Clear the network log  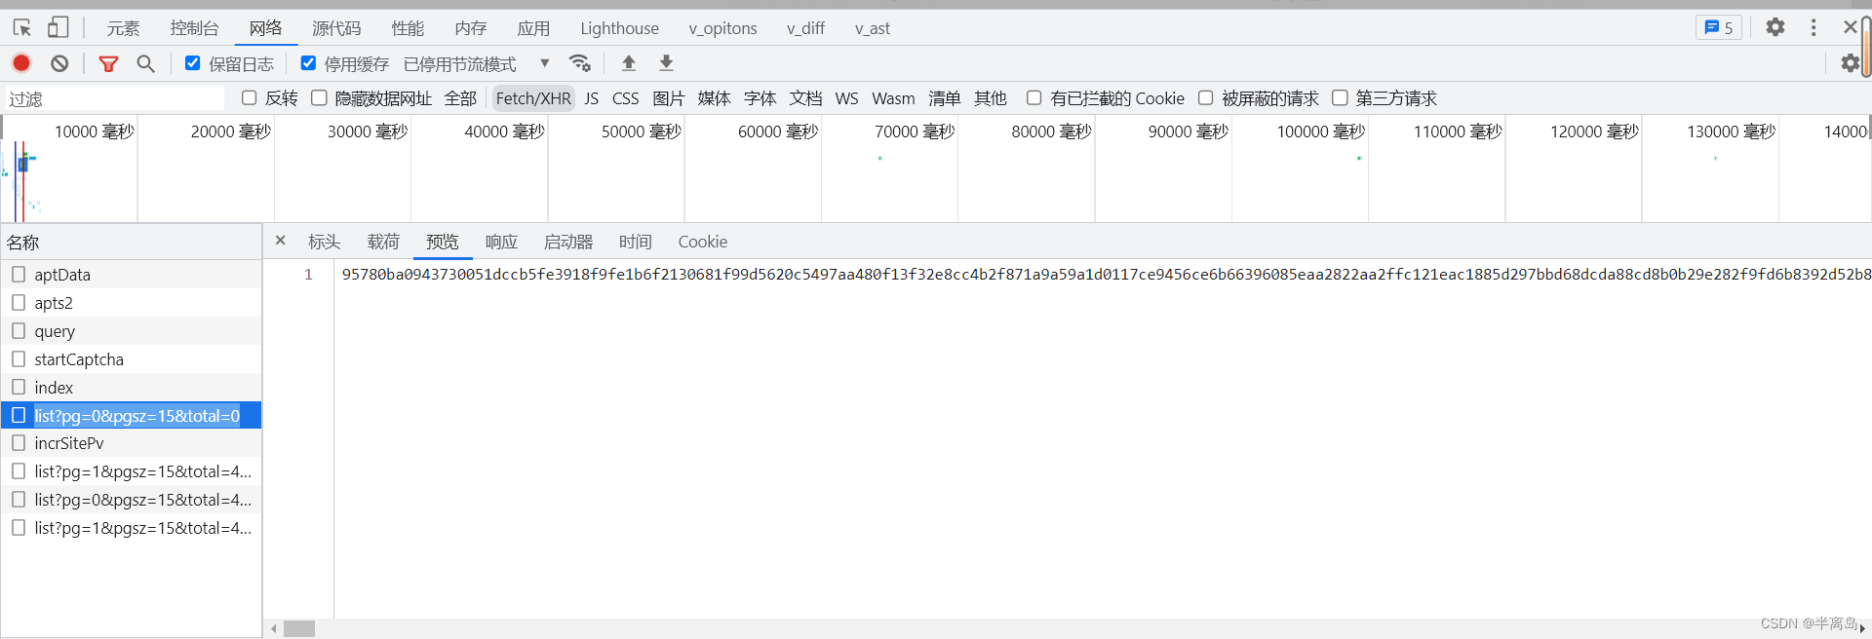[x=59, y=63]
